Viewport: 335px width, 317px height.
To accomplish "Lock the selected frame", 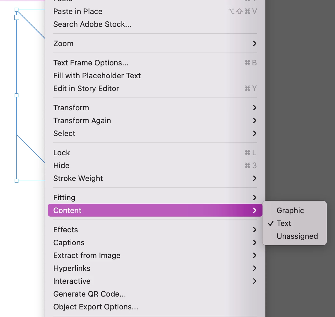I will tap(62, 153).
